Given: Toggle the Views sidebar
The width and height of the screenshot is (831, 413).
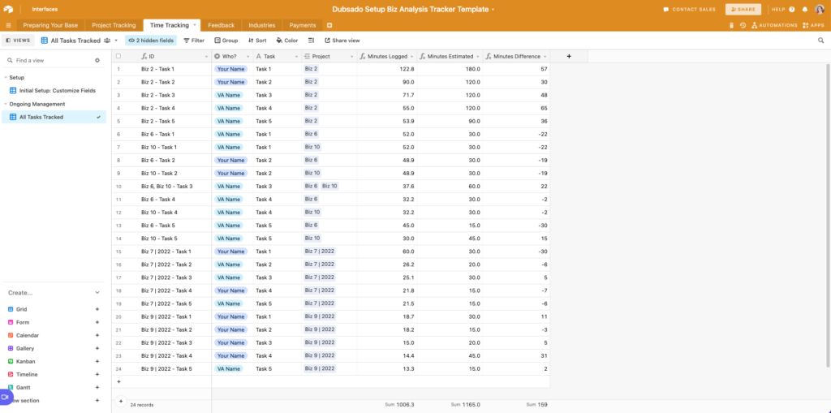Looking at the screenshot, I should (18, 41).
